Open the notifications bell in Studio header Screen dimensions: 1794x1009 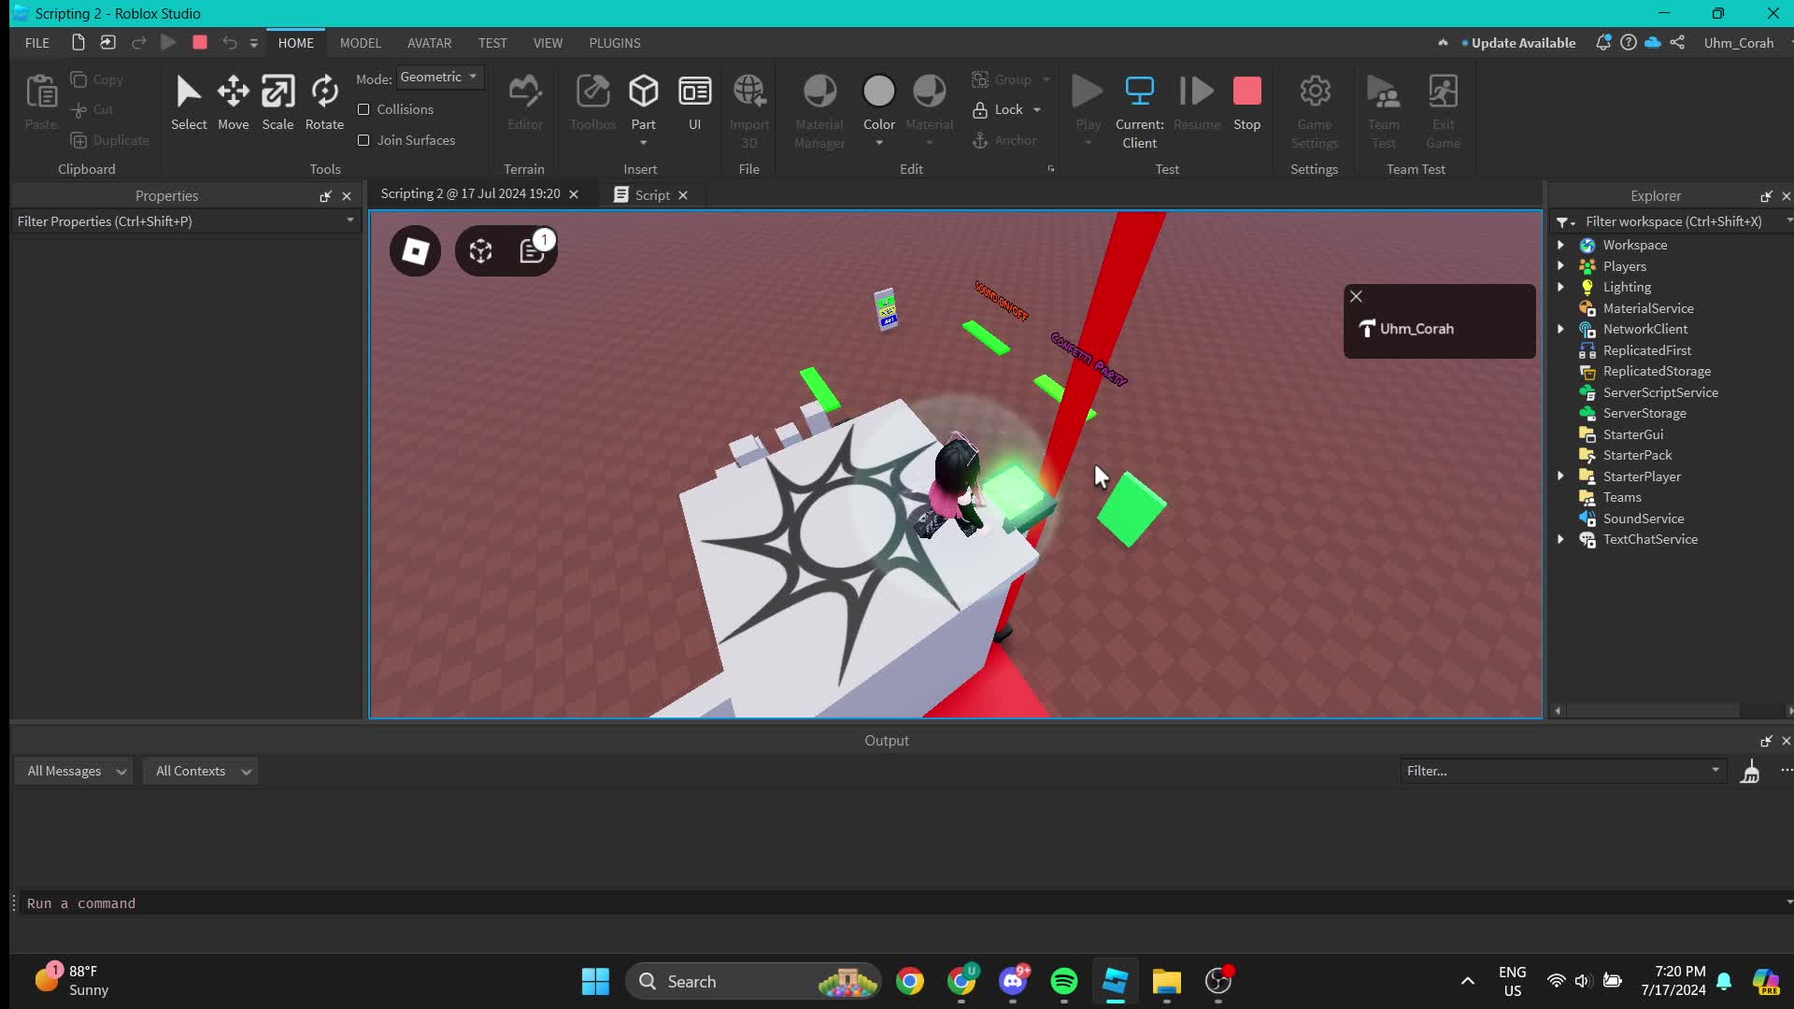click(x=1603, y=43)
